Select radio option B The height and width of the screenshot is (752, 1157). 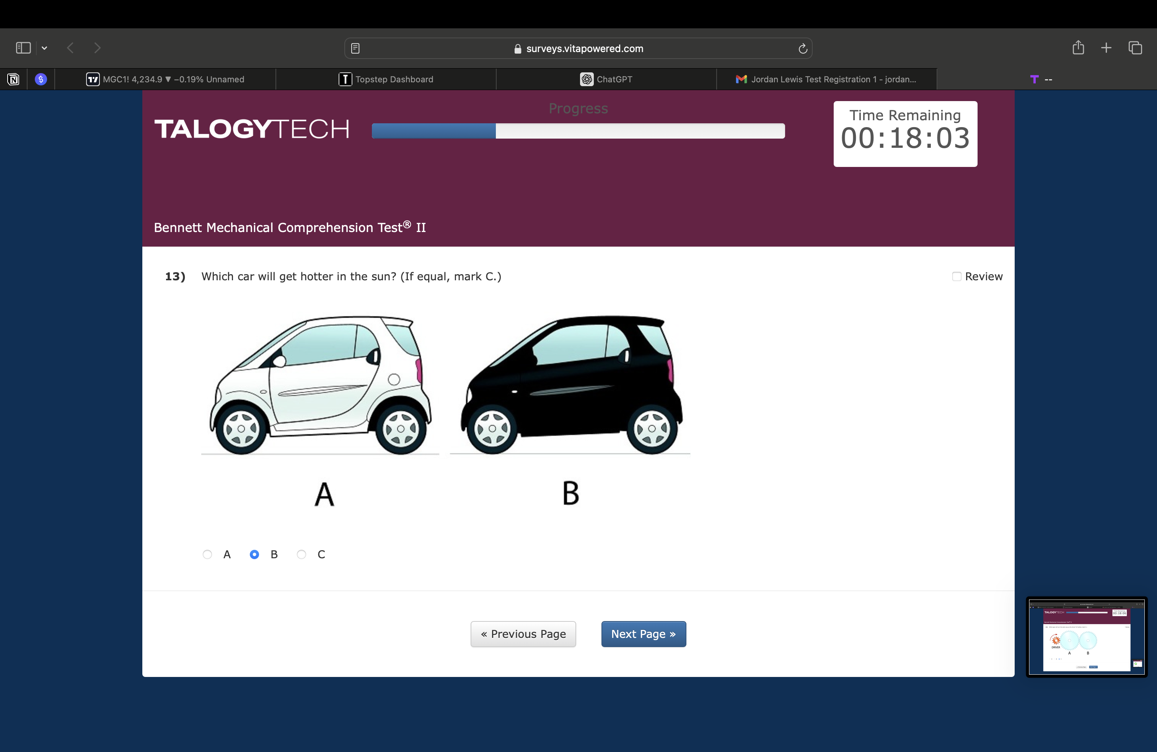(254, 554)
